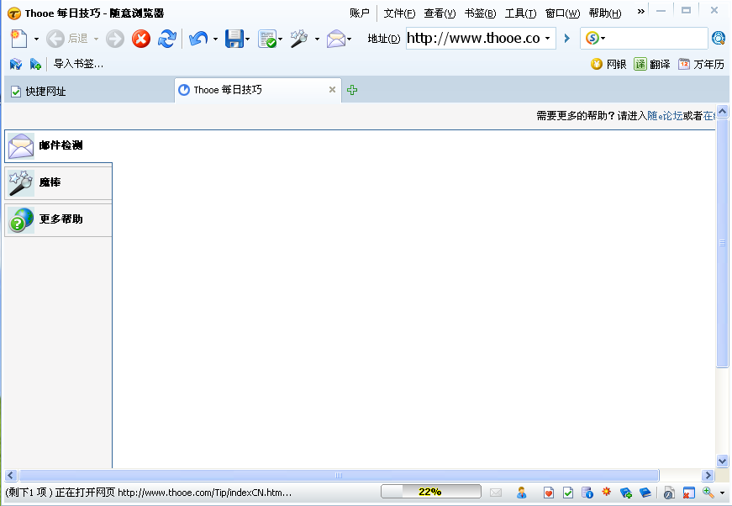
Task: Refresh page with blue arrows icon
Action: [x=167, y=39]
